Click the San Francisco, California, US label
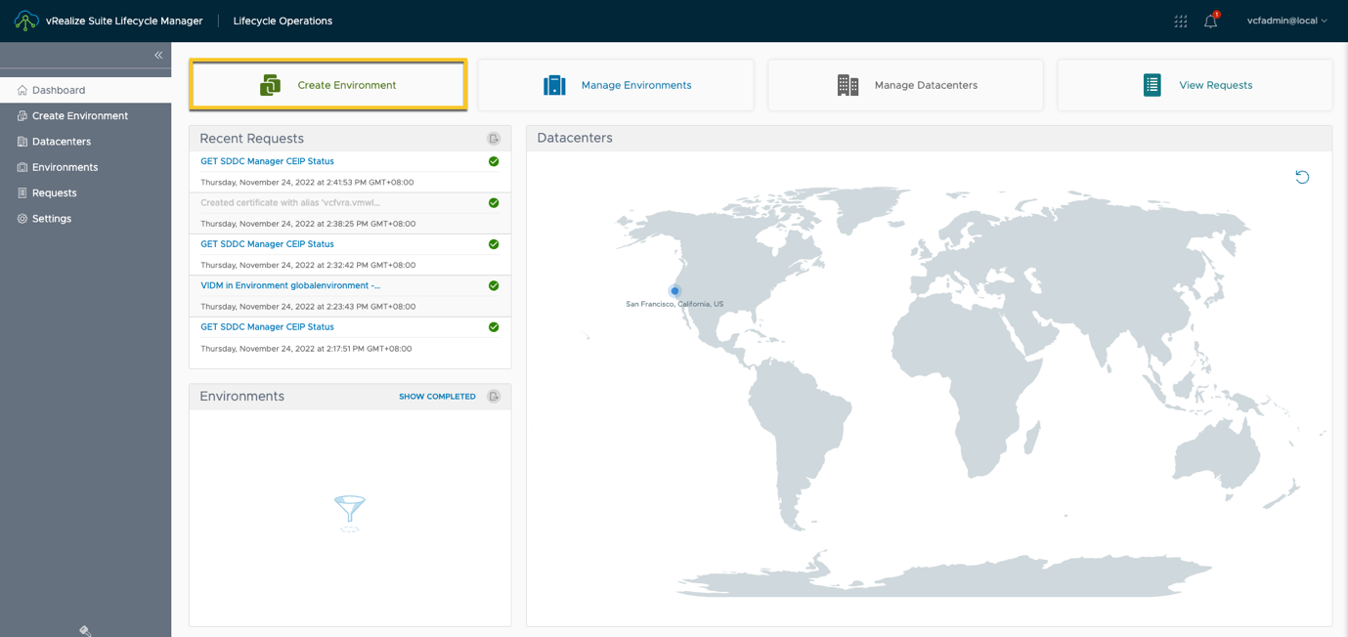The height and width of the screenshot is (637, 1348). point(674,304)
